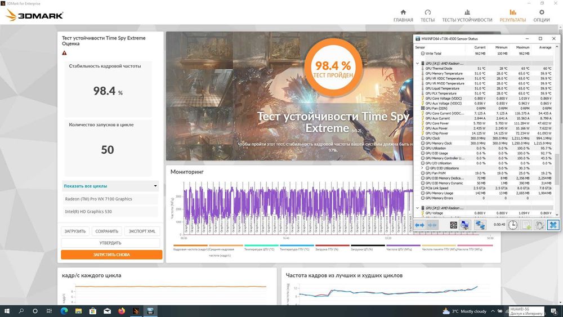
Task: Select the GPU Fan (ODN) row
Action: tap(484, 108)
